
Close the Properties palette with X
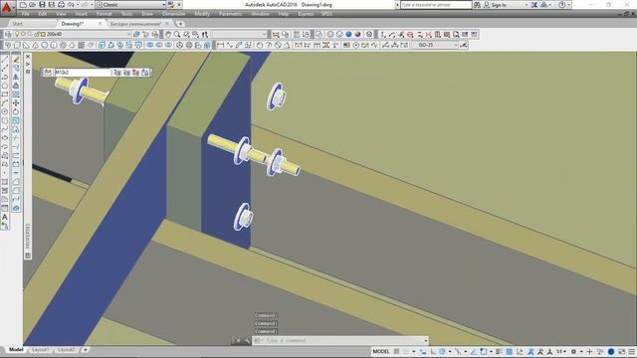(28, 57)
